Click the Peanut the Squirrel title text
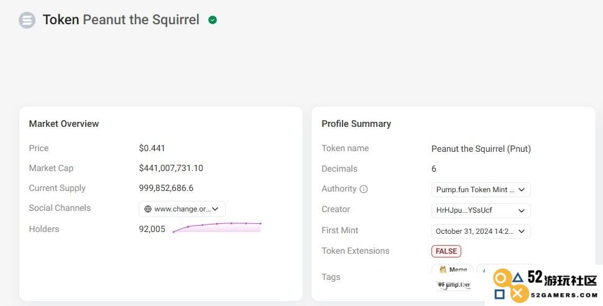 141,20
